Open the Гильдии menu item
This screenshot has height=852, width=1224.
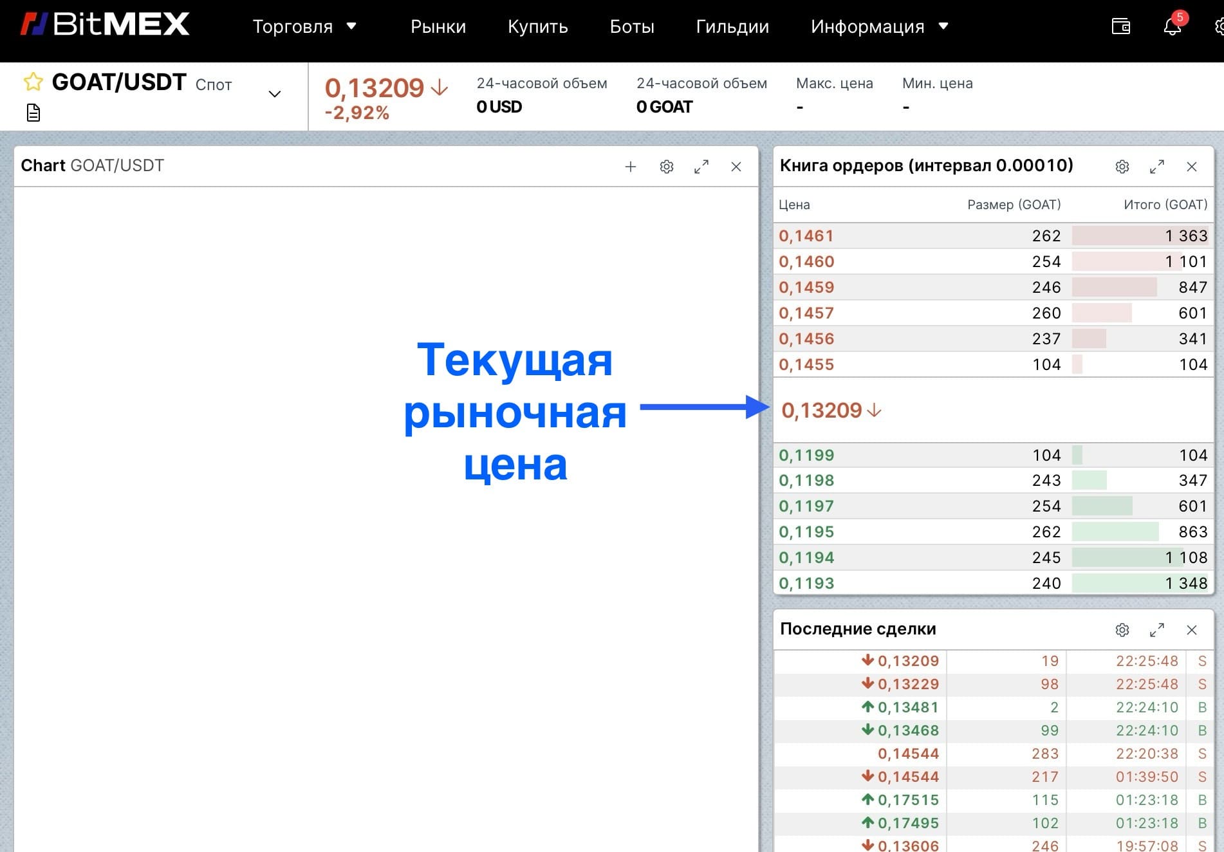(x=732, y=26)
